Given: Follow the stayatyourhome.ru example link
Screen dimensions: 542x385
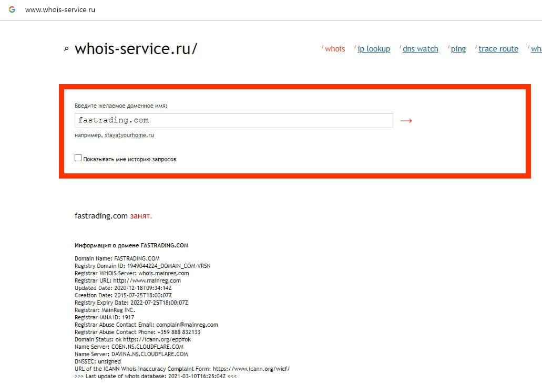Looking at the screenshot, I should click(x=129, y=135).
